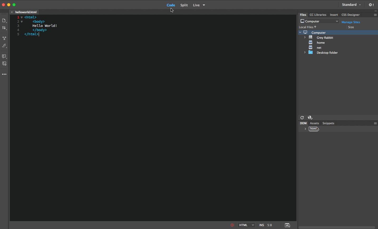Image resolution: width=378 pixels, height=229 pixels.
Task: Click the Expand All code icon
Action: (4, 38)
